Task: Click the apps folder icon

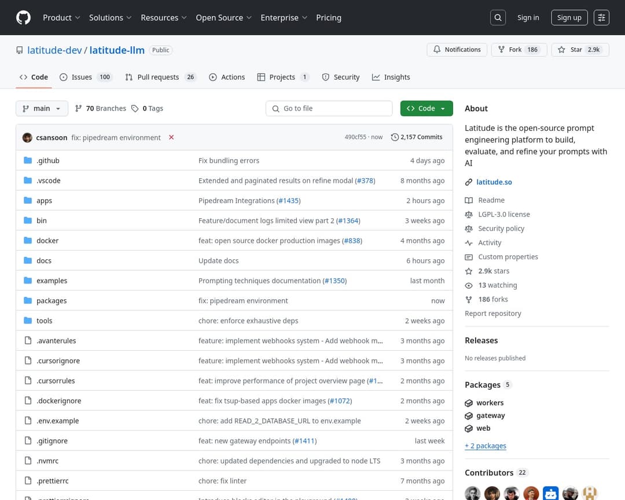Action: [28, 200]
